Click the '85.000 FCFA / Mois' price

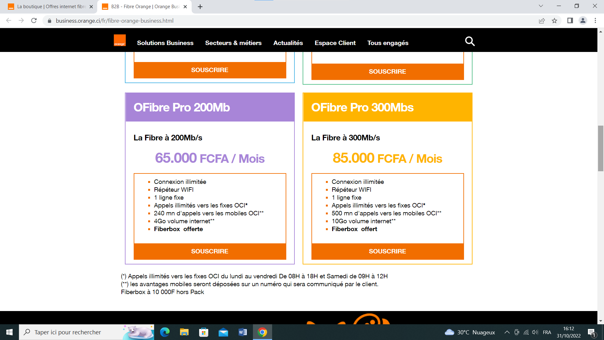(388, 158)
